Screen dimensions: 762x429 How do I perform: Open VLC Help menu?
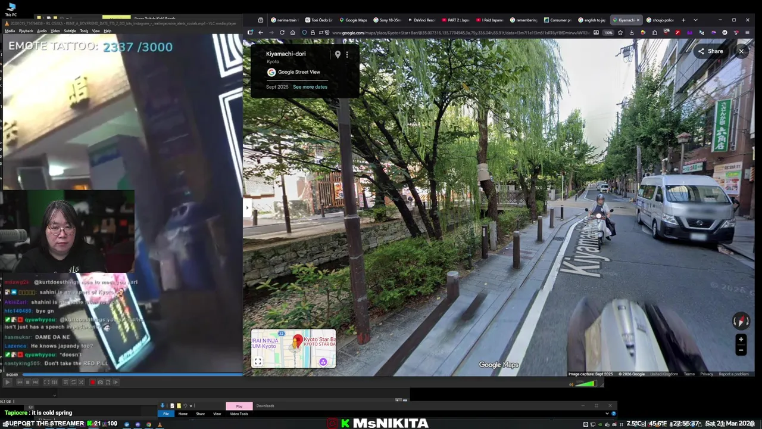[x=107, y=31]
